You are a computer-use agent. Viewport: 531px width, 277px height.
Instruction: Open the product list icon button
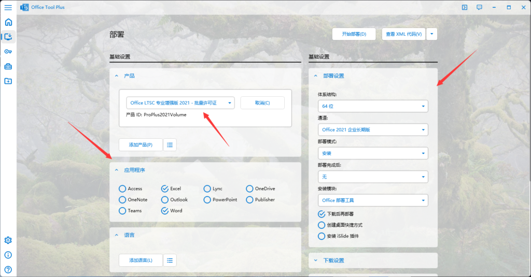click(170, 145)
